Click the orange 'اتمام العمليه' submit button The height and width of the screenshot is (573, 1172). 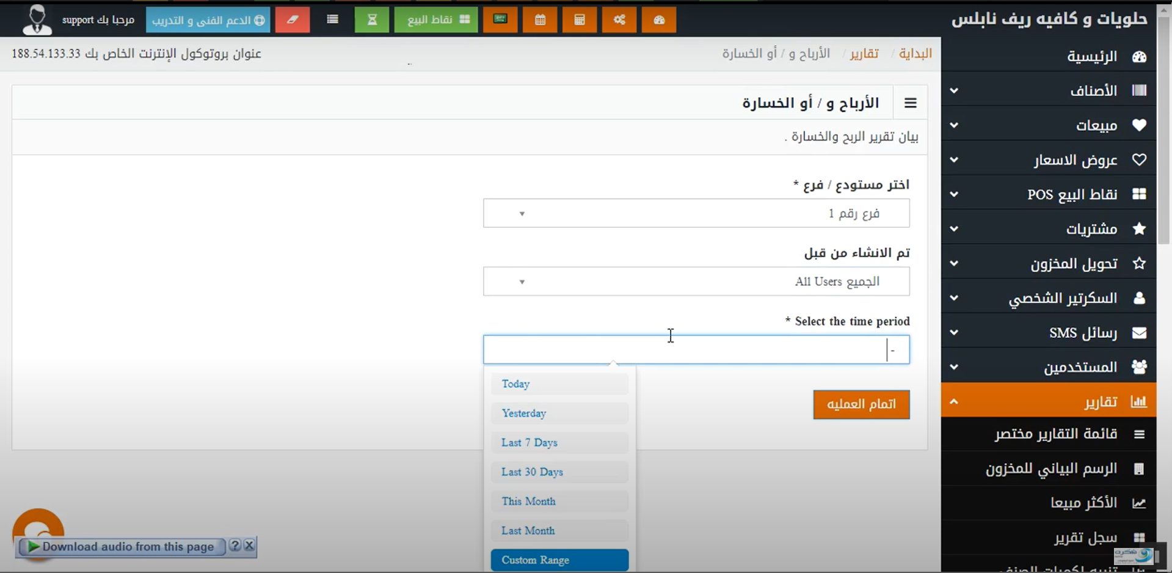[x=861, y=404]
